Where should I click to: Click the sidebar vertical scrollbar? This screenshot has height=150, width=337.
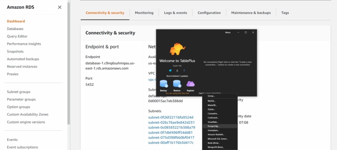[x=69, y=64]
